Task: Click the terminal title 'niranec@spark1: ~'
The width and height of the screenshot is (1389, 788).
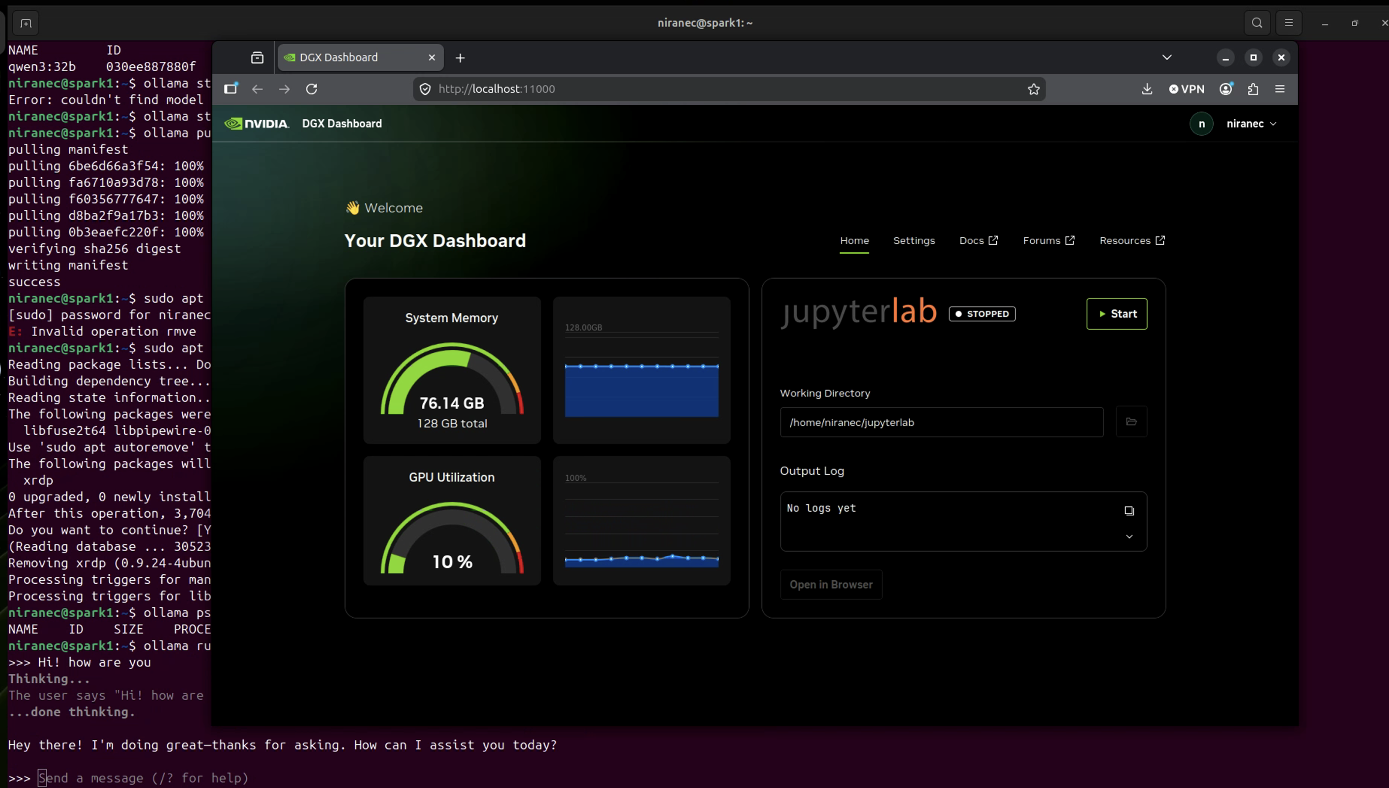Action: 705,23
